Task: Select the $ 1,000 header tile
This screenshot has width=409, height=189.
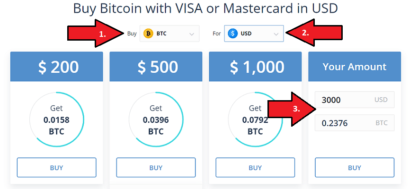Action: [x=255, y=66]
